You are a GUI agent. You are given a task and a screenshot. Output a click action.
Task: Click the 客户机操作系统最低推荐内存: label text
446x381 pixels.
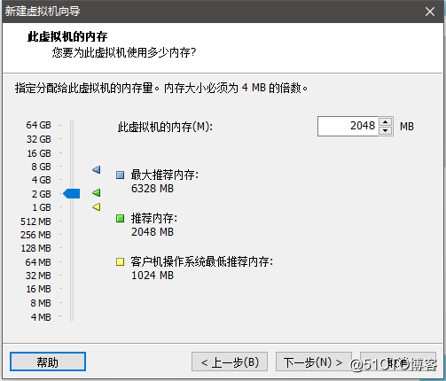pyautogui.click(x=202, y=261)
